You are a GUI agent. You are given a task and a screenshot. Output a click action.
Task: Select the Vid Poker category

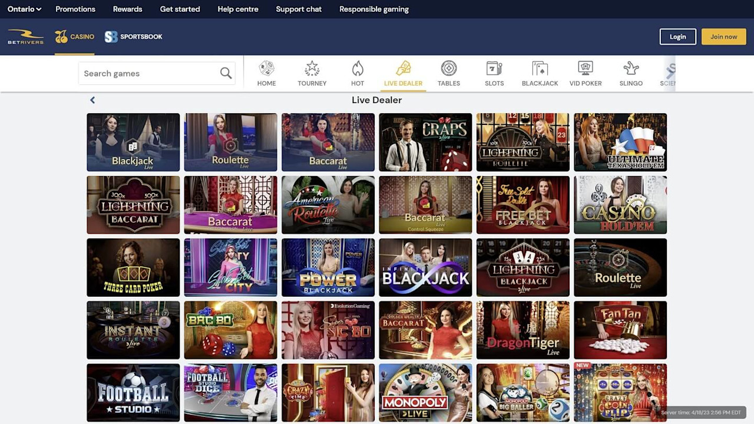[x=586, y=74]
